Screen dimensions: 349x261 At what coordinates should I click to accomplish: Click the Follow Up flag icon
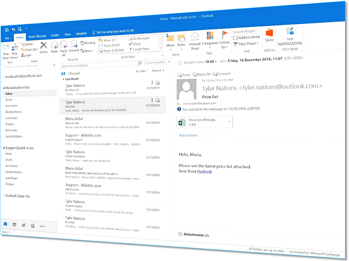[224, 35]
